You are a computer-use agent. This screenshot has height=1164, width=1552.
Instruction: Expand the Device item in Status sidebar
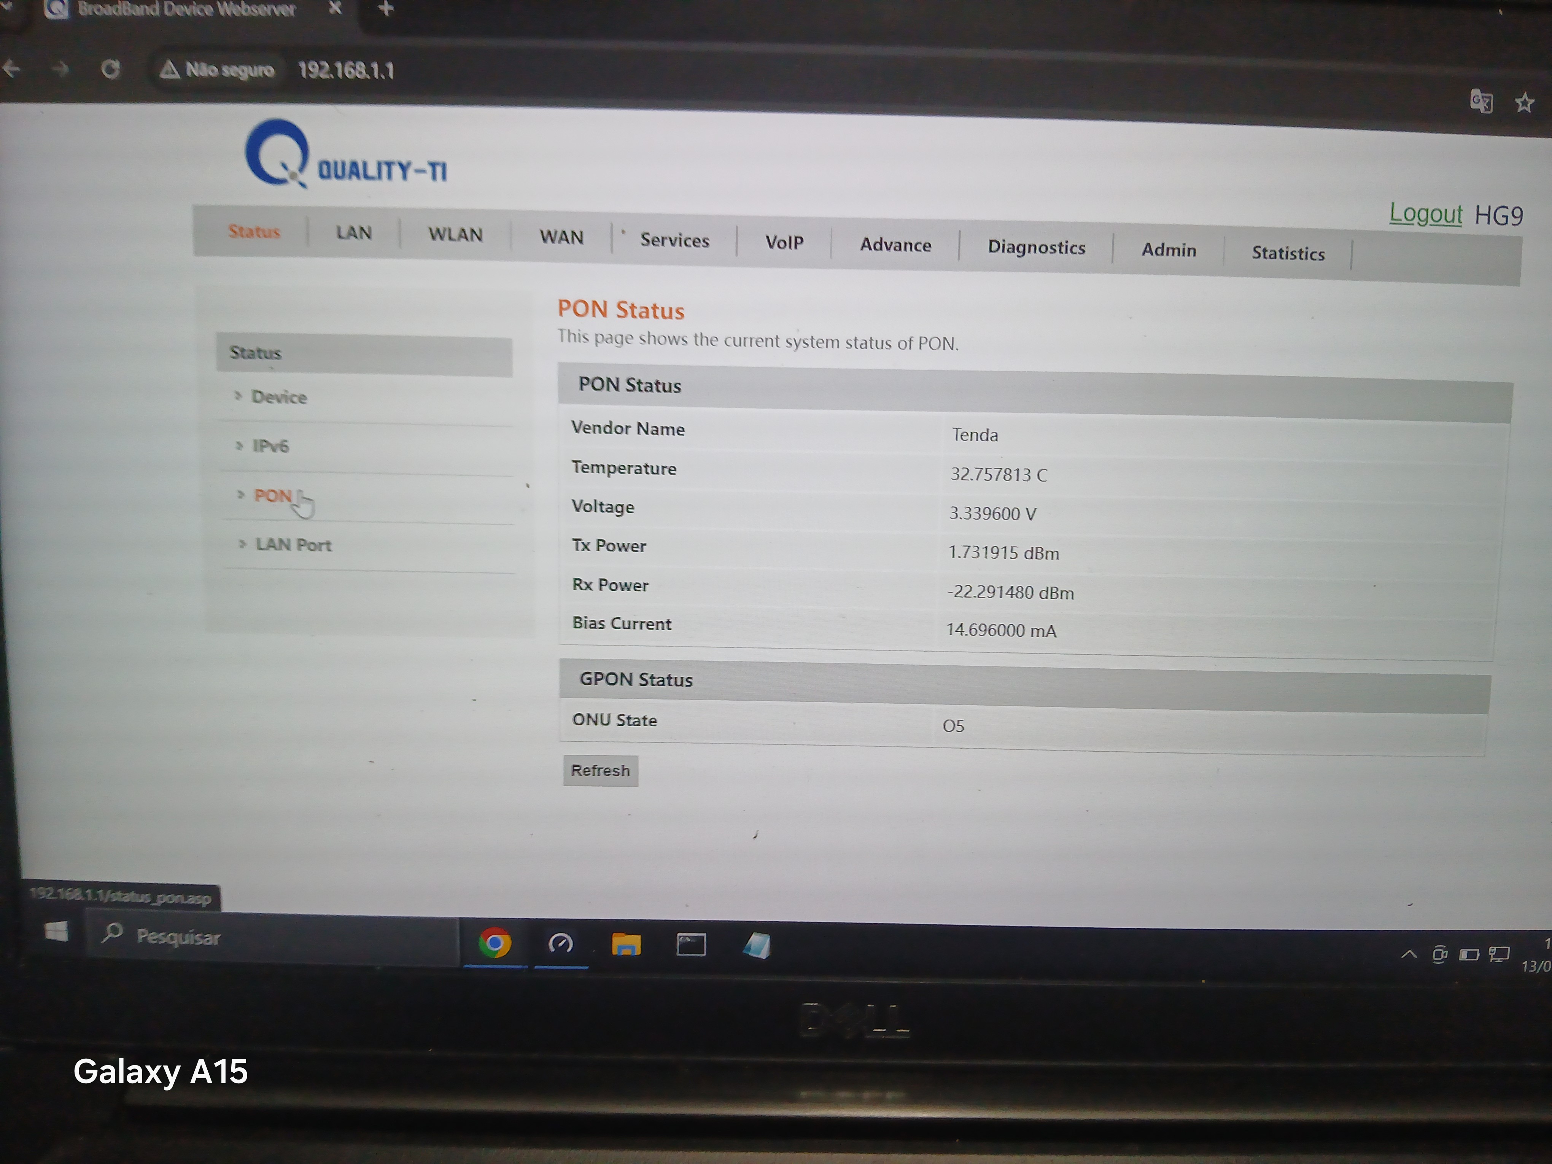(278, 397)
